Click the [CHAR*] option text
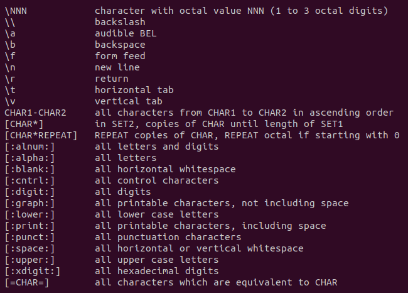This screenshot has height=293, width=408. click(24, 124)
